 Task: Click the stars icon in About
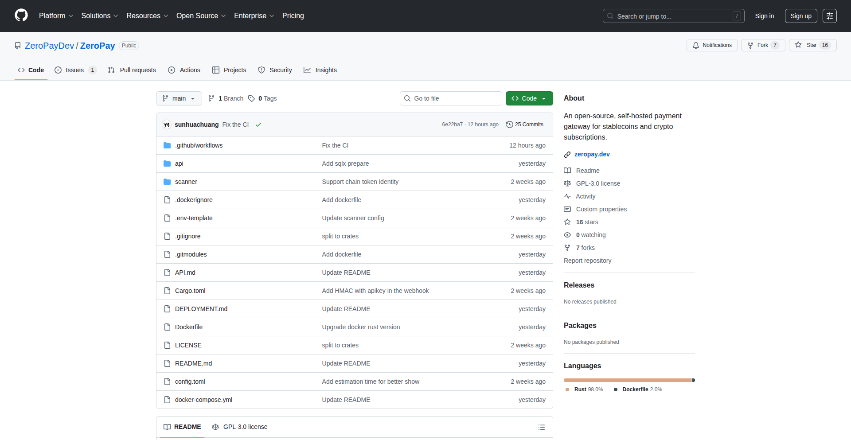(x=567, y=222)
